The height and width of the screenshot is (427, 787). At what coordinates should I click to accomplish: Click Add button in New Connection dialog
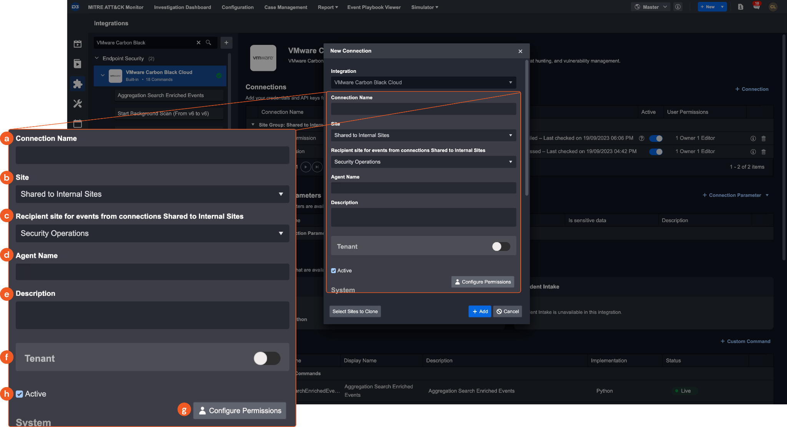(x=480, y=312)
